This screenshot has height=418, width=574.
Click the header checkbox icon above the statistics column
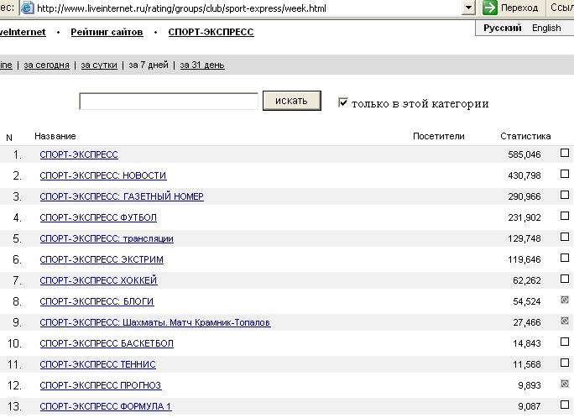565,135
